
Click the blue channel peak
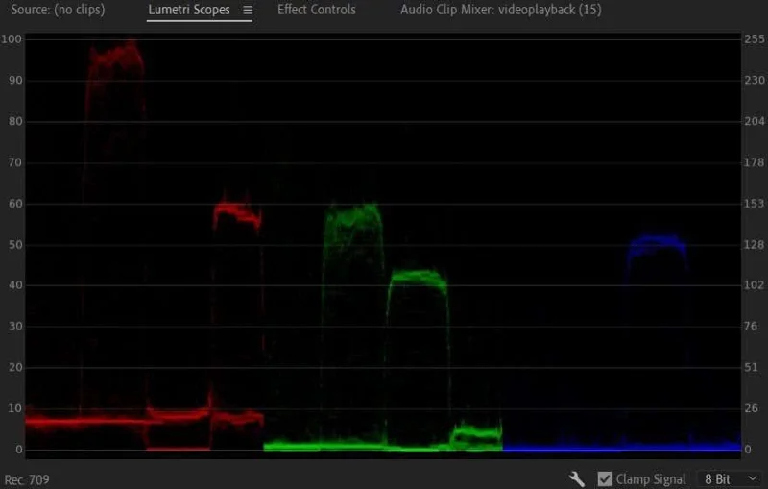658,245
